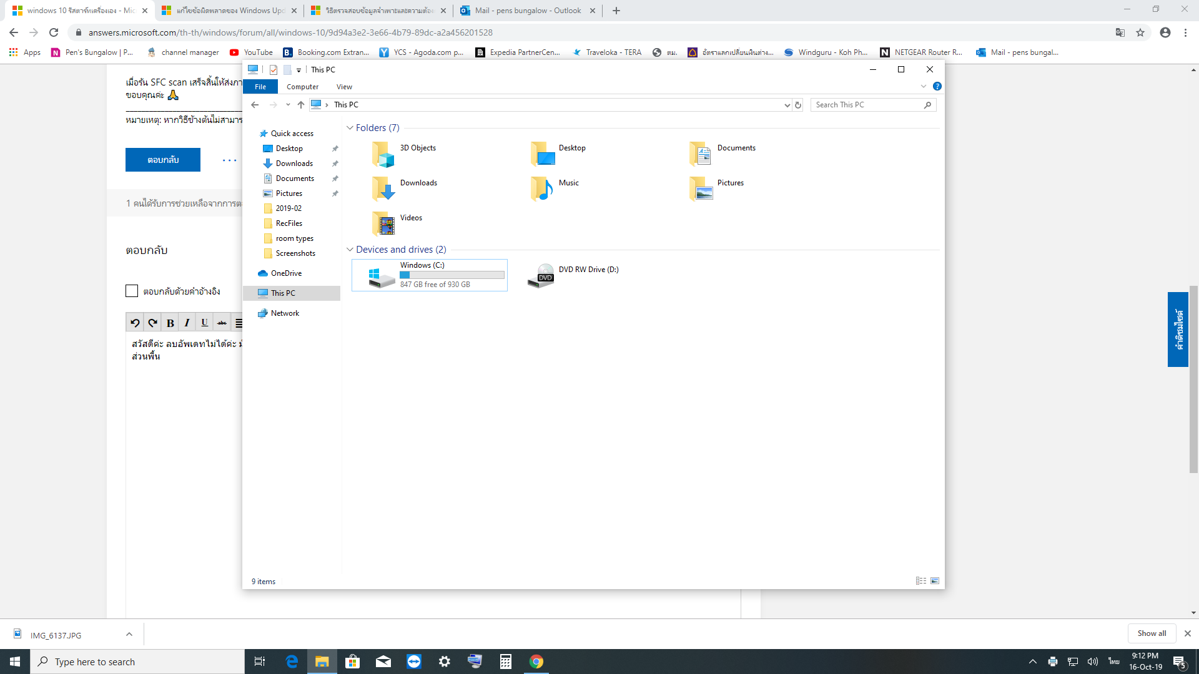Switch to large icons view in status bar

pos(935,581)
